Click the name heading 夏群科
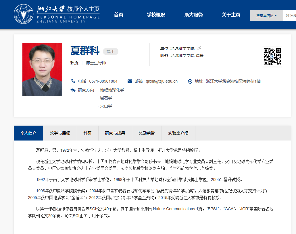This screenshot has height=234, width=296. click(85, 51)
